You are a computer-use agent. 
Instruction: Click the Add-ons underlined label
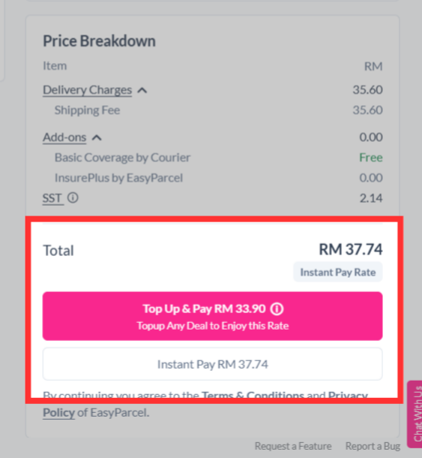pyautogui.click(x=64, y=137)
